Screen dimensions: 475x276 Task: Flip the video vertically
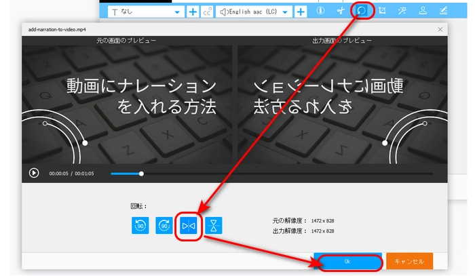pyautogui.click(x=214, y=226)
